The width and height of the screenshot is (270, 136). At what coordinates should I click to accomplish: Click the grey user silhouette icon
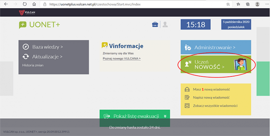tap(165, 25)
